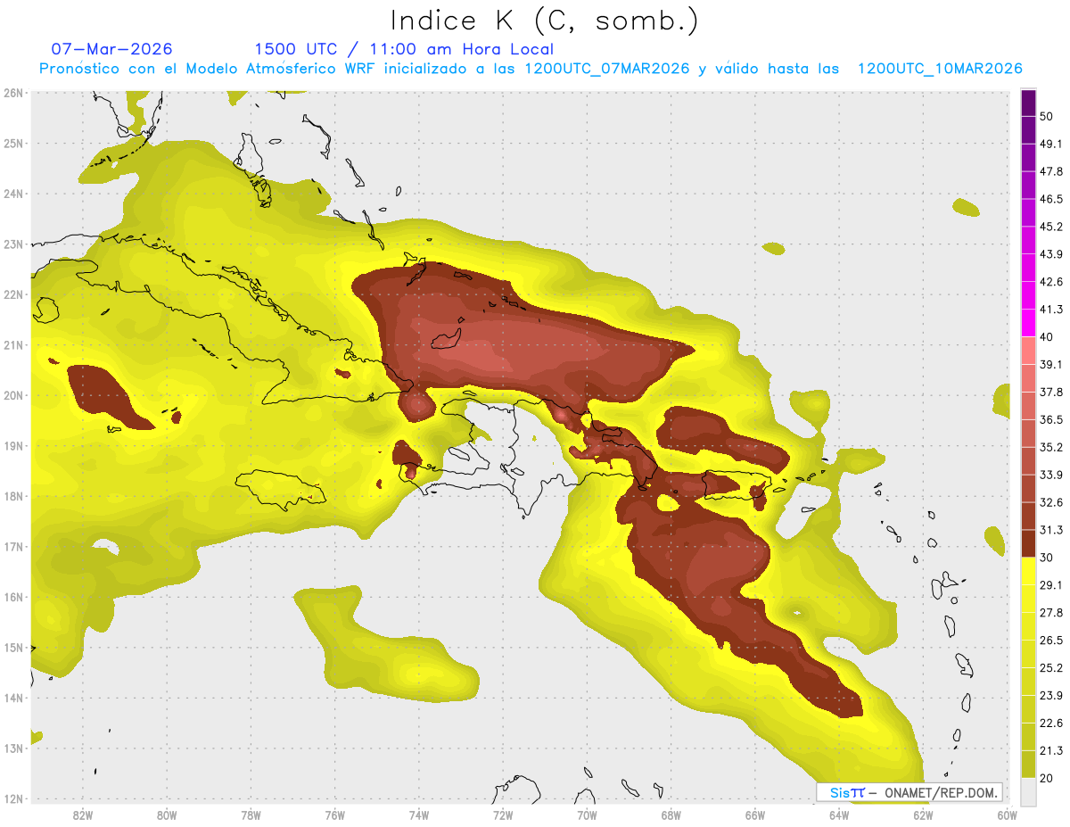Click the '26N' latitude axis label
Screen dimensions: 1070x827
[13, 93]
